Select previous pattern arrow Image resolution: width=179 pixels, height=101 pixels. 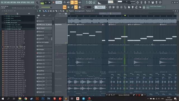coord(93,7)
